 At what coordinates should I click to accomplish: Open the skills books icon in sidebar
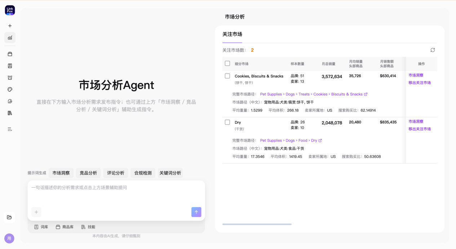(x=10, y=113)
